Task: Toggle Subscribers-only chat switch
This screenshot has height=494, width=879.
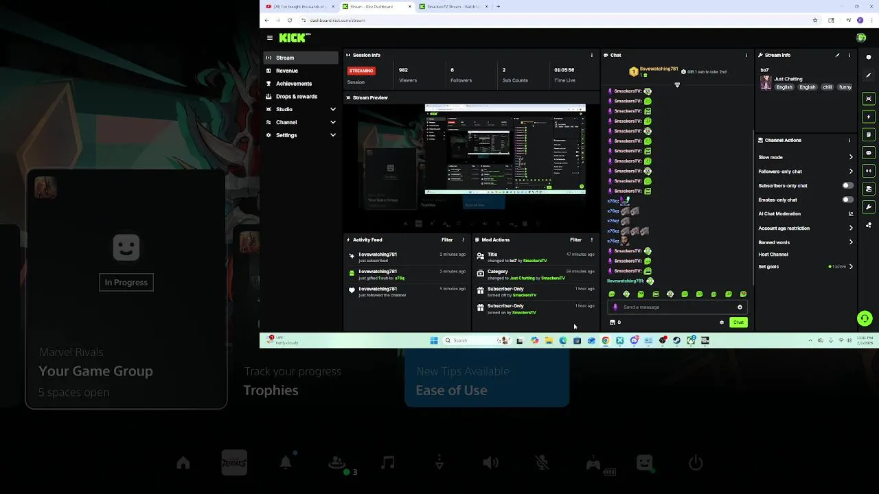Action: click(x=848, y=185)
